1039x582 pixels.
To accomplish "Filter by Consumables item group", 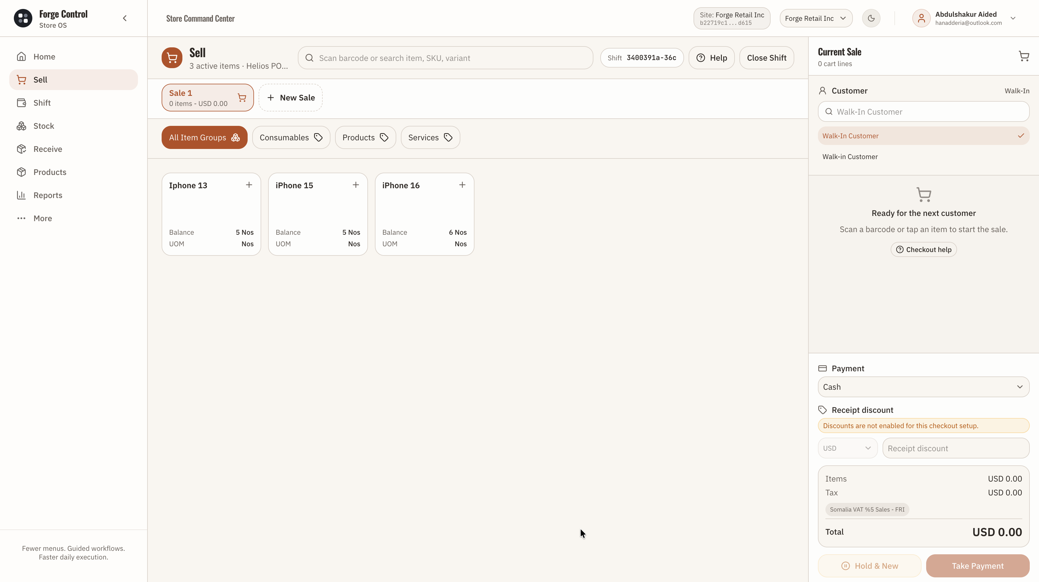I will 291,137.
